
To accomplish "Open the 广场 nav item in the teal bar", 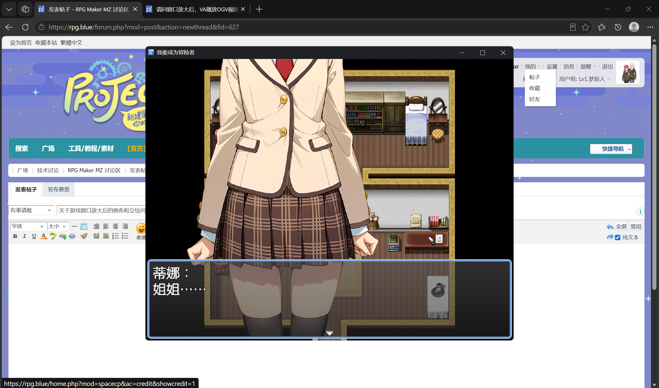I will coord(48,149).
